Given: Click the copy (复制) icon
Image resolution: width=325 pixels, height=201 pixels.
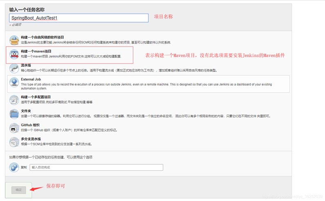Looking at the screenshot, I should pyautogui.click(x=14, y=167).
